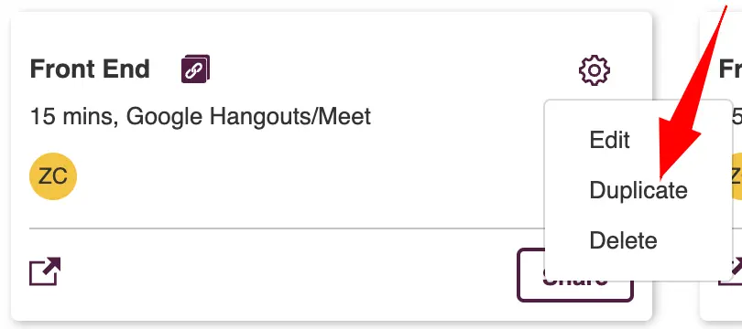
Task: Open the Front End meeting title
Action: tap(90, 69)
